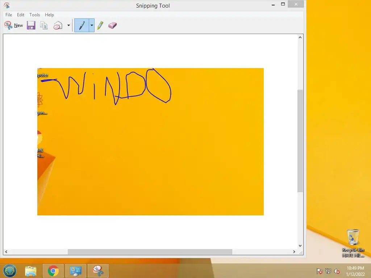Click the network tray icon
The height and width of the screenshot is (278, 371).
click(328, 271)
